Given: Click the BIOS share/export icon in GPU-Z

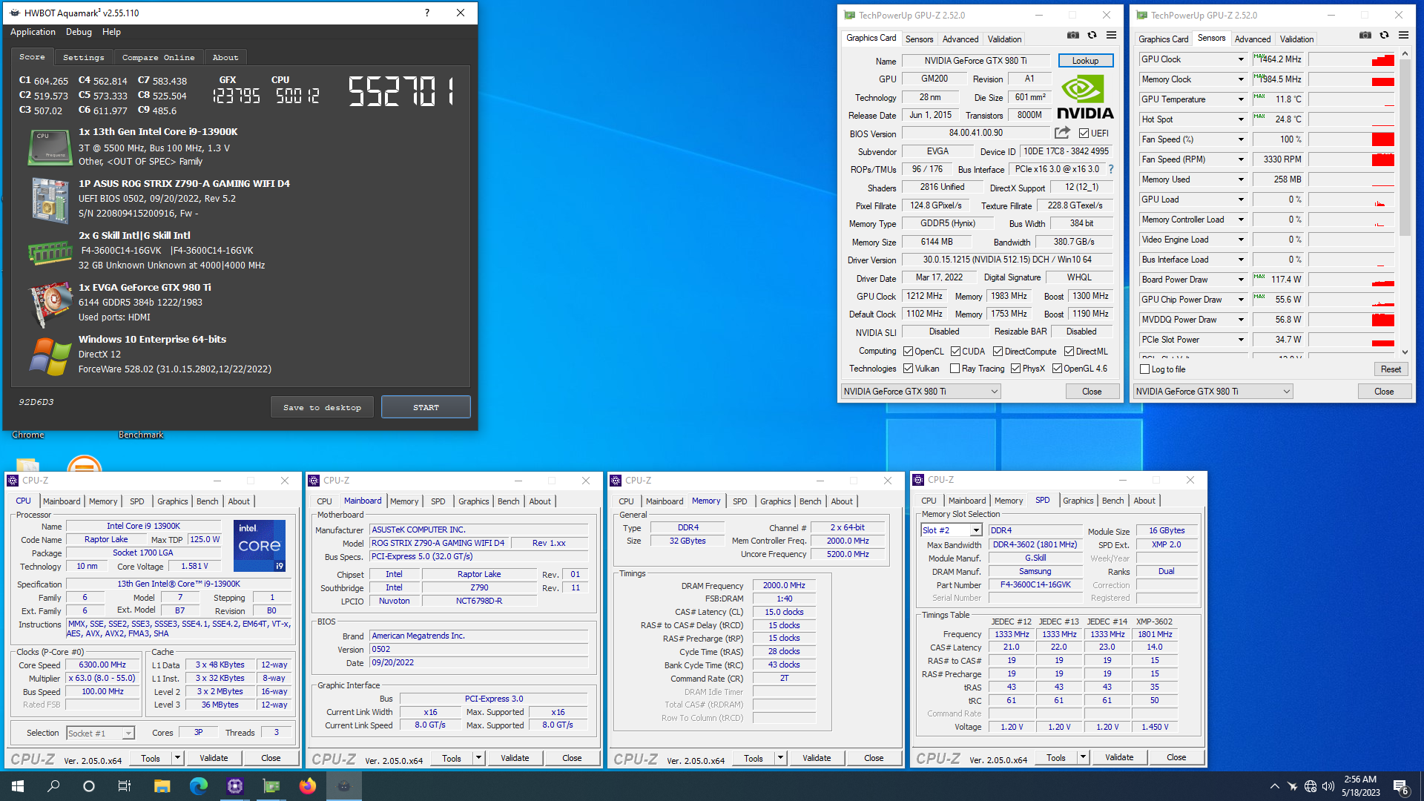Looking at the screenshot, I should (x=1063, y=133).
